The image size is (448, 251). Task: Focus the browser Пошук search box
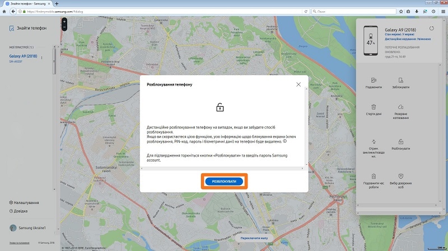click(x=354, y=11)
